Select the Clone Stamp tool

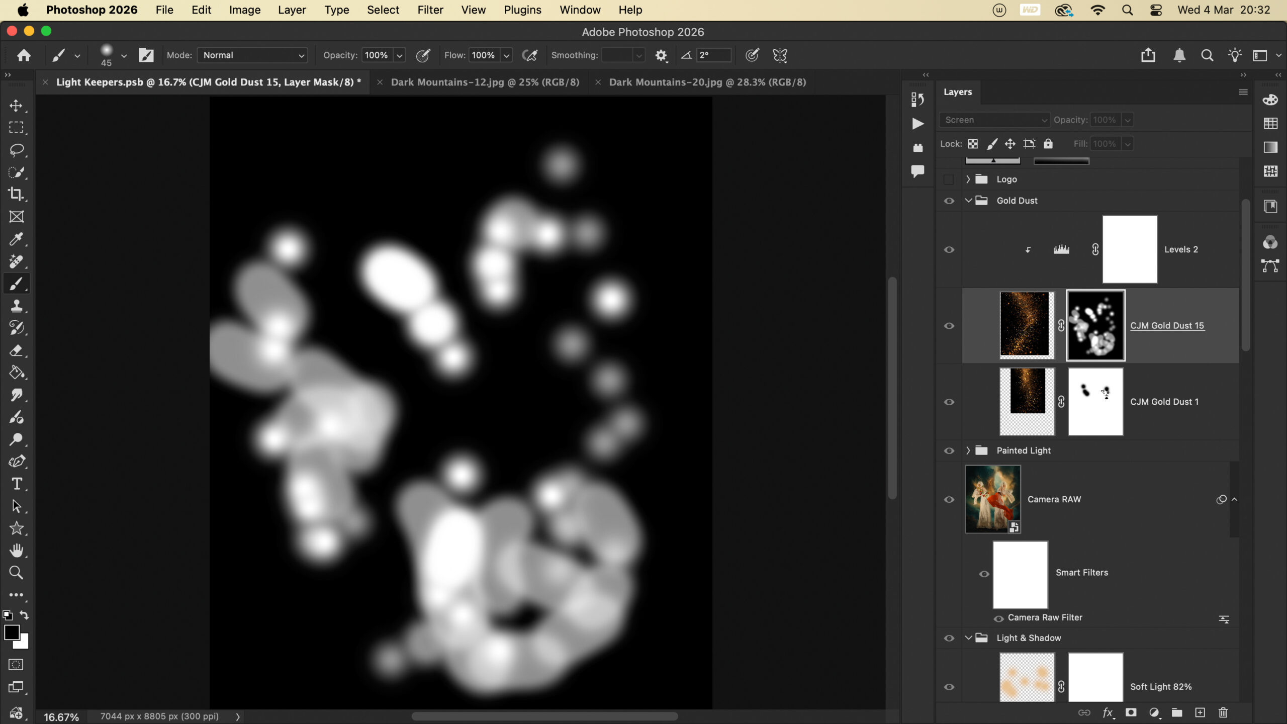click(16, 306)
